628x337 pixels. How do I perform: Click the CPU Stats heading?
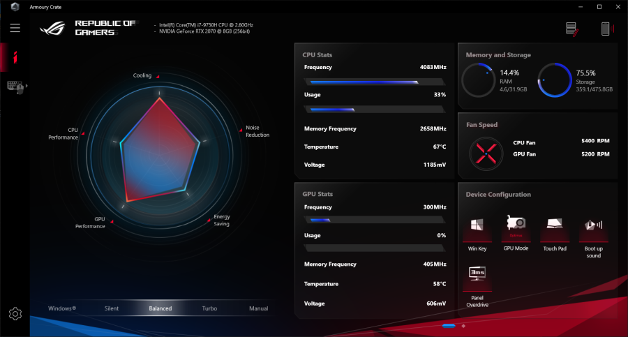(x=317, y=55)
